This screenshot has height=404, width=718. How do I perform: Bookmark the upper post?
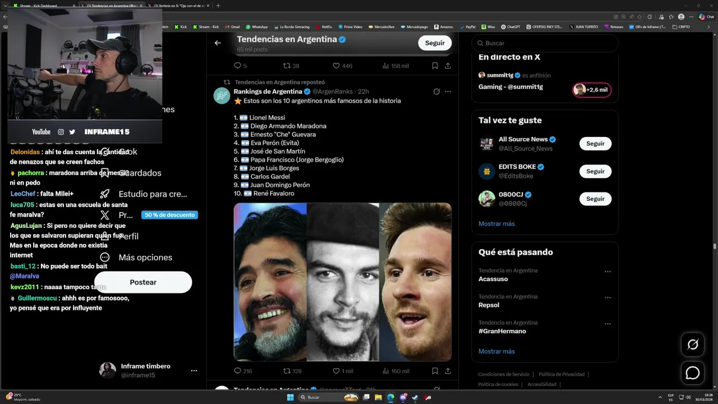[x=435, y=66]
